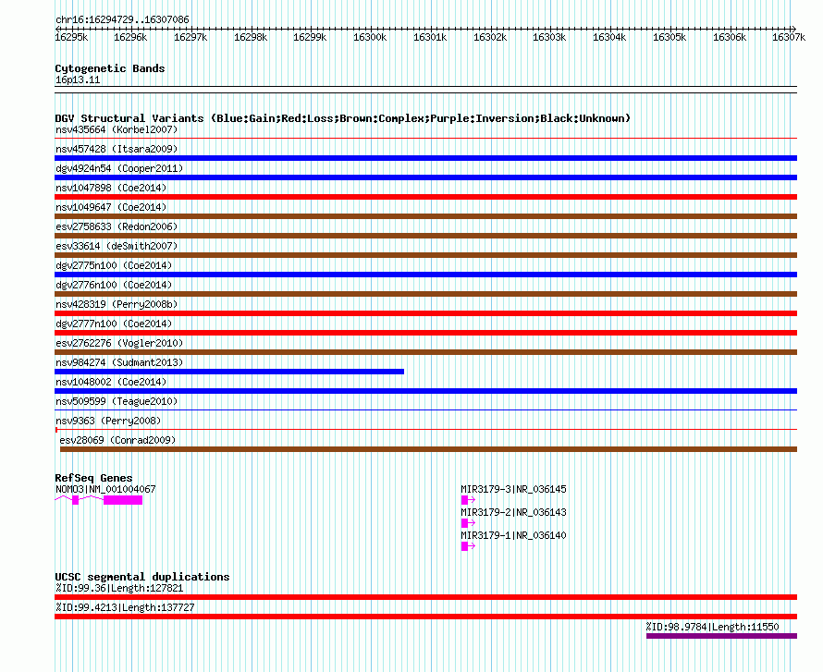Click the 16295k ruler tick label

tap(71, 37)
